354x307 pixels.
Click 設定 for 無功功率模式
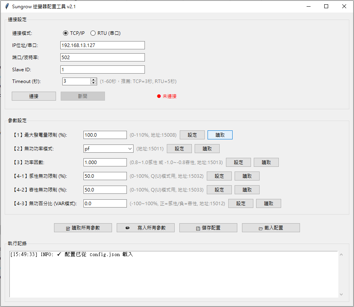pos(179,149)
